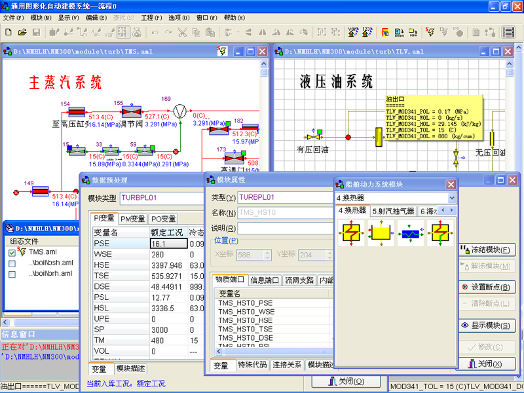The width and height of the screenshot is (524, 393).
Task: Click the PSE value cell 16.1
Action: coord(168,243)
